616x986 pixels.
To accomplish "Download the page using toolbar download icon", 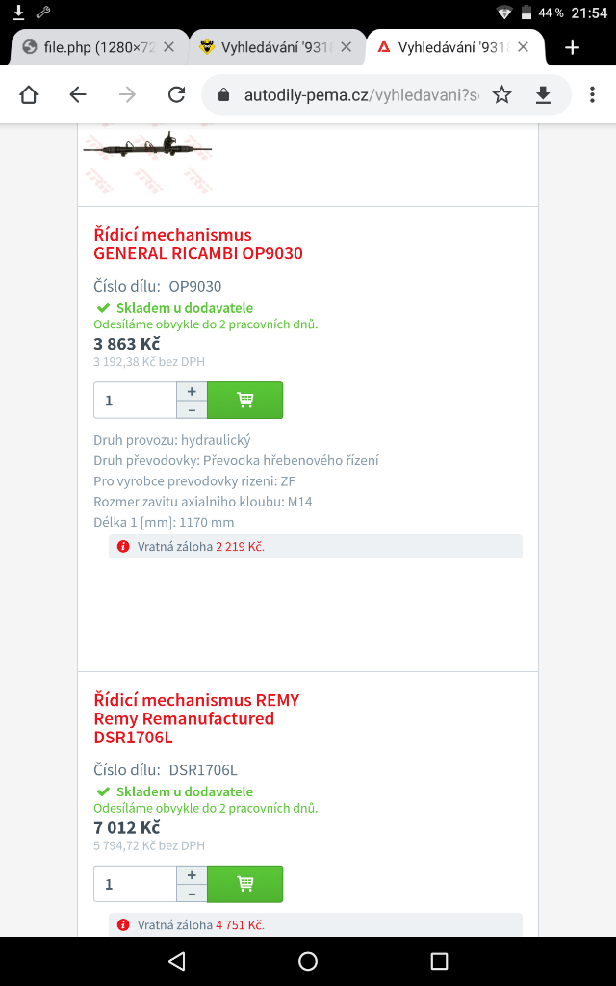I will click(543, 94).
